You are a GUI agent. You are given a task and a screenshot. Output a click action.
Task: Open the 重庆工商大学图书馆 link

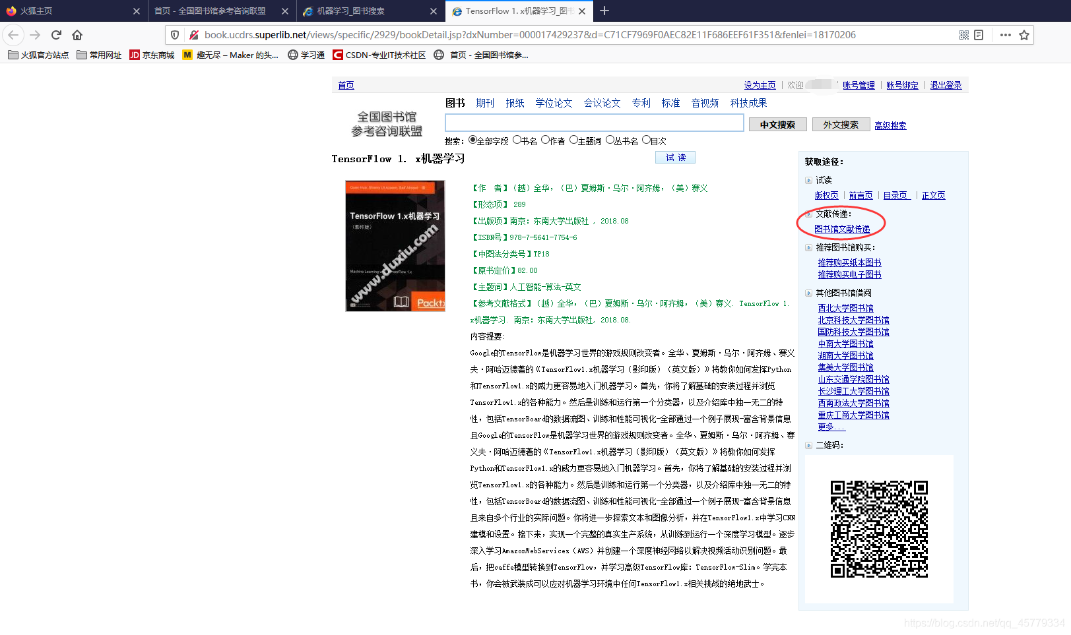(853, 415)
